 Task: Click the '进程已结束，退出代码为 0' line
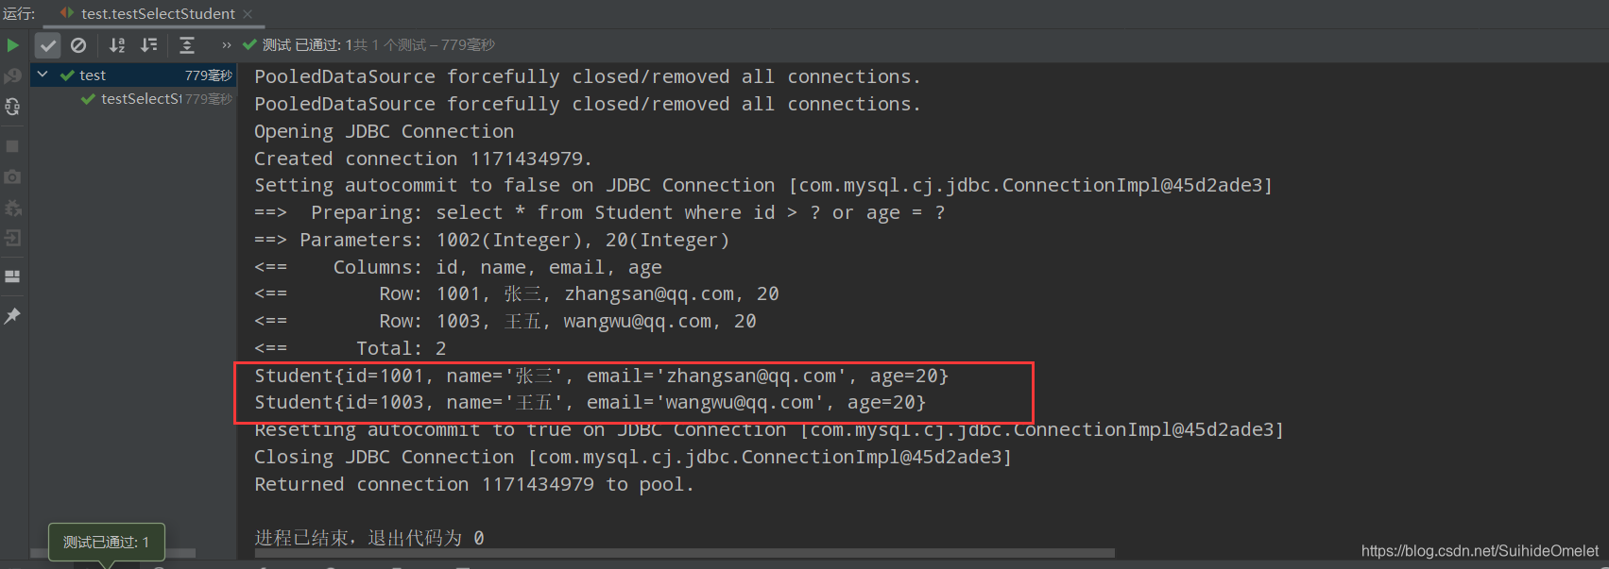coord(369,538)
